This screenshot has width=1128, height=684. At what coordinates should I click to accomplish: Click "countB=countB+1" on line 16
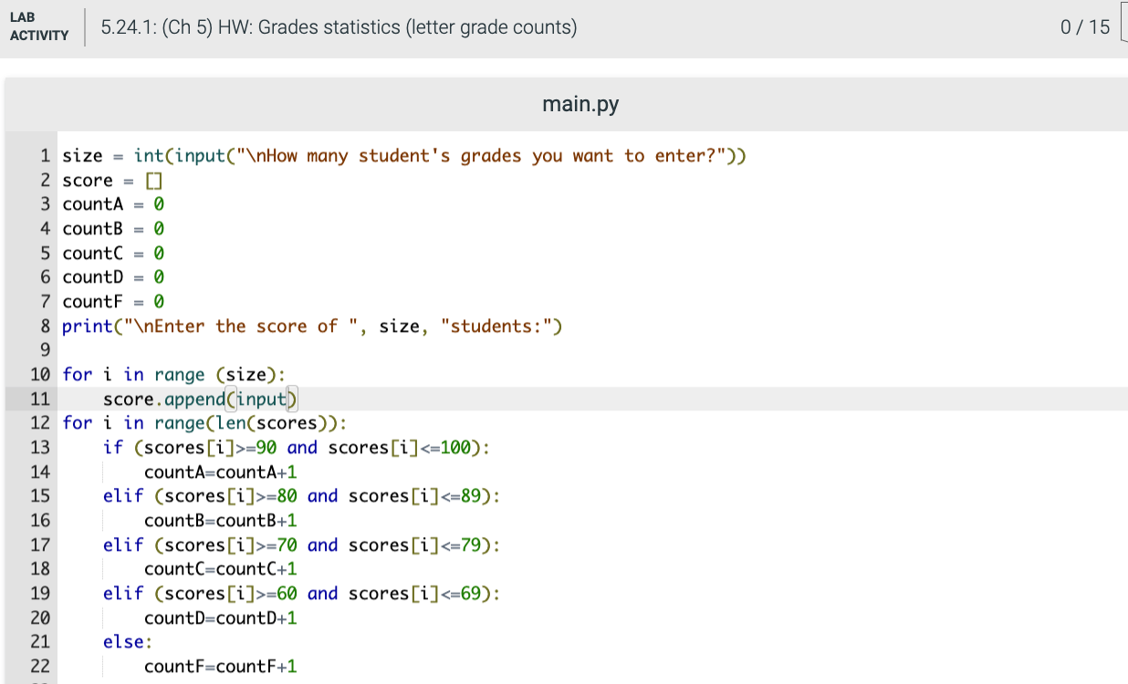(221, 521)
